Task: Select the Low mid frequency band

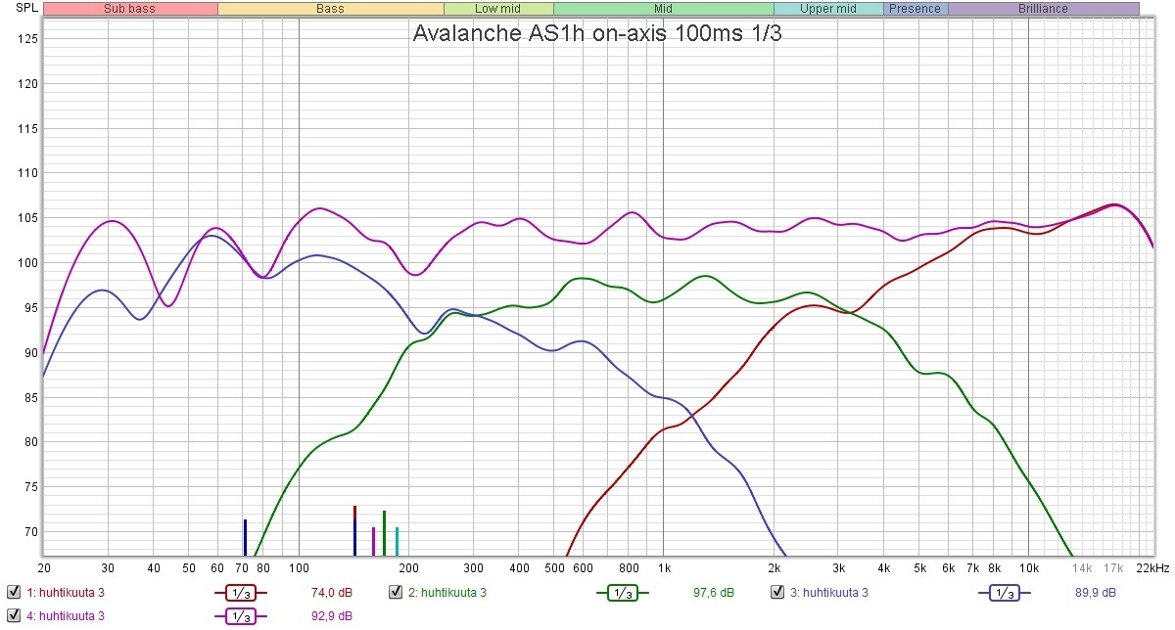Action: 498,9
